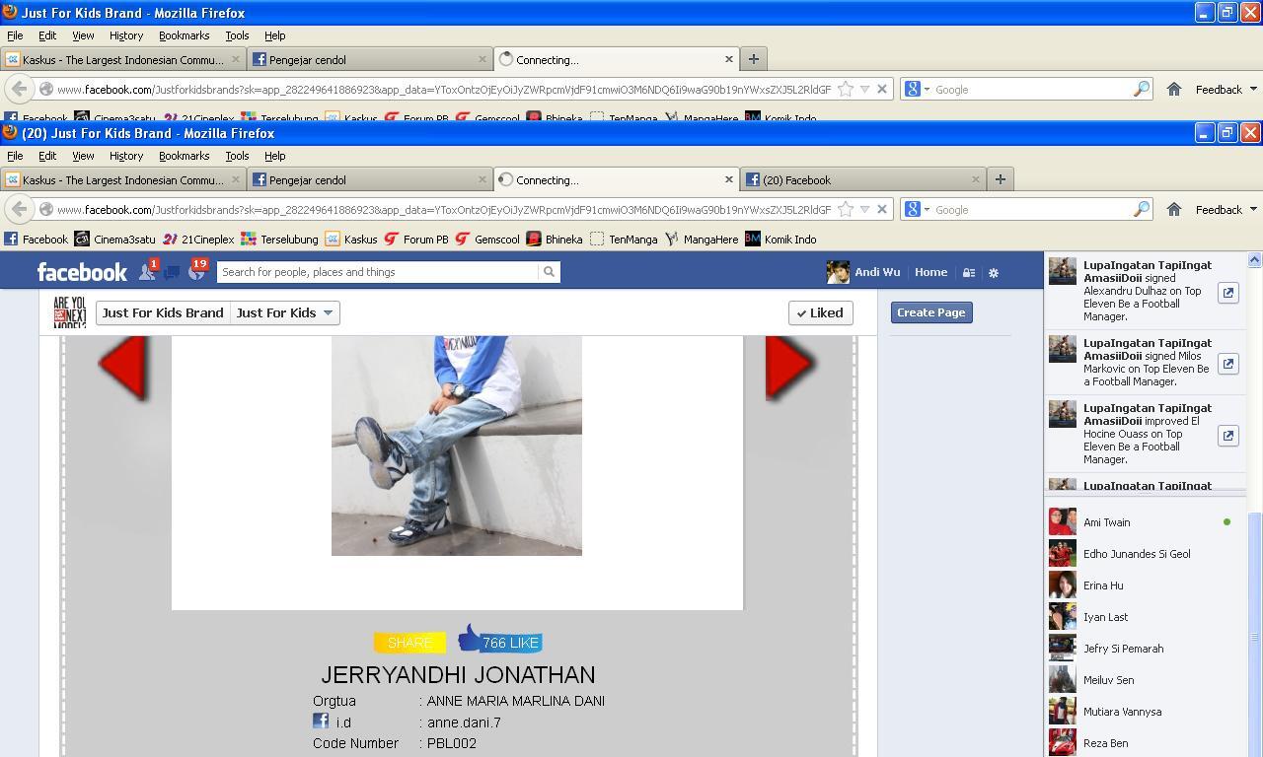
Task: Click the yellow SHARE button
Action: click(409, 643)
